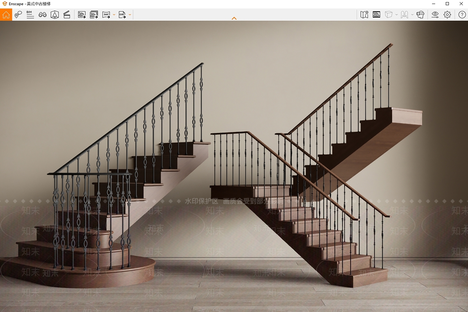Image resolution: width=468 pixels, height=312 pixels.
Task: Click the orange Home icon
Action: [x=6, y=15]
